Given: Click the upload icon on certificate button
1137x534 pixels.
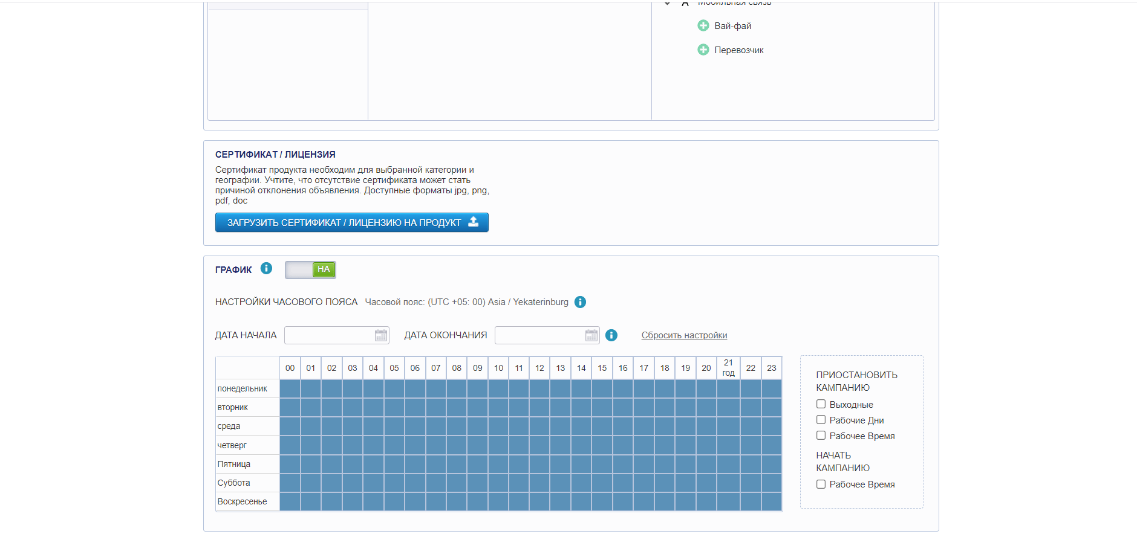Looking at the screenshot, I should point(474,222).
